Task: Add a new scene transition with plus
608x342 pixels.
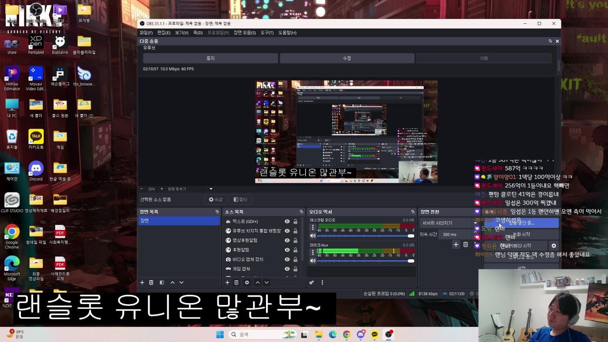Action: [x=456, y=245]
